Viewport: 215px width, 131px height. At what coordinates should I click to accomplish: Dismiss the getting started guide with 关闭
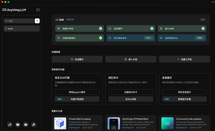pyautogui.click(x=203, y=20)
